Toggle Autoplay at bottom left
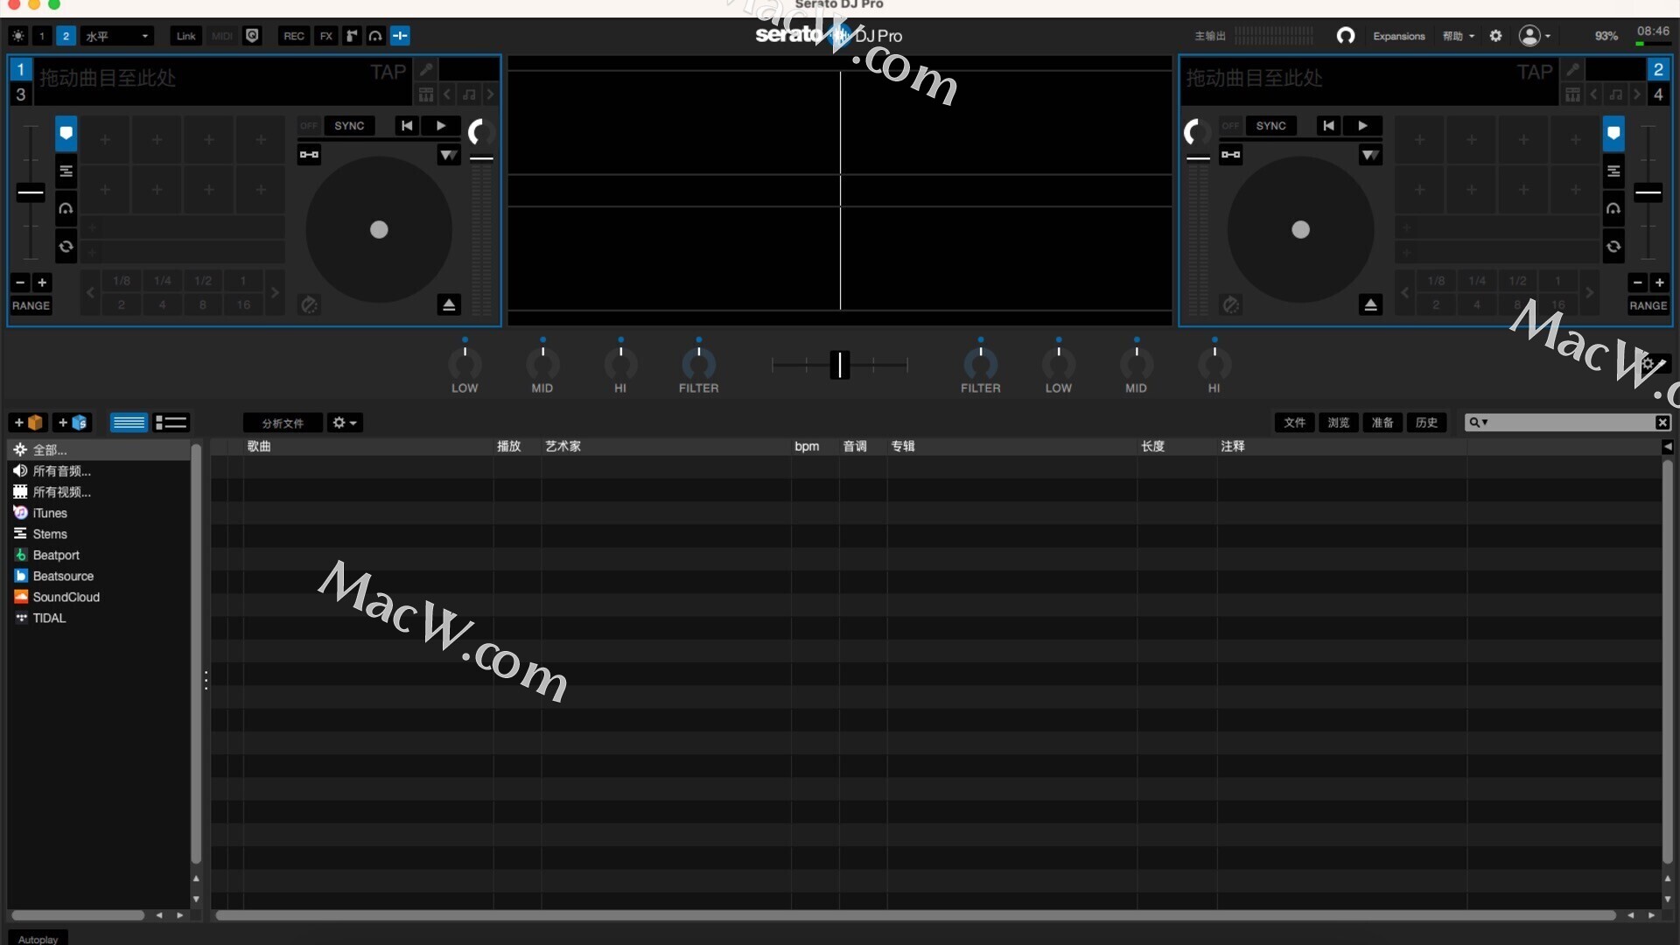The width and height of the screenshot is (1680, 945). pyautogui.click(x=38, y=938)
